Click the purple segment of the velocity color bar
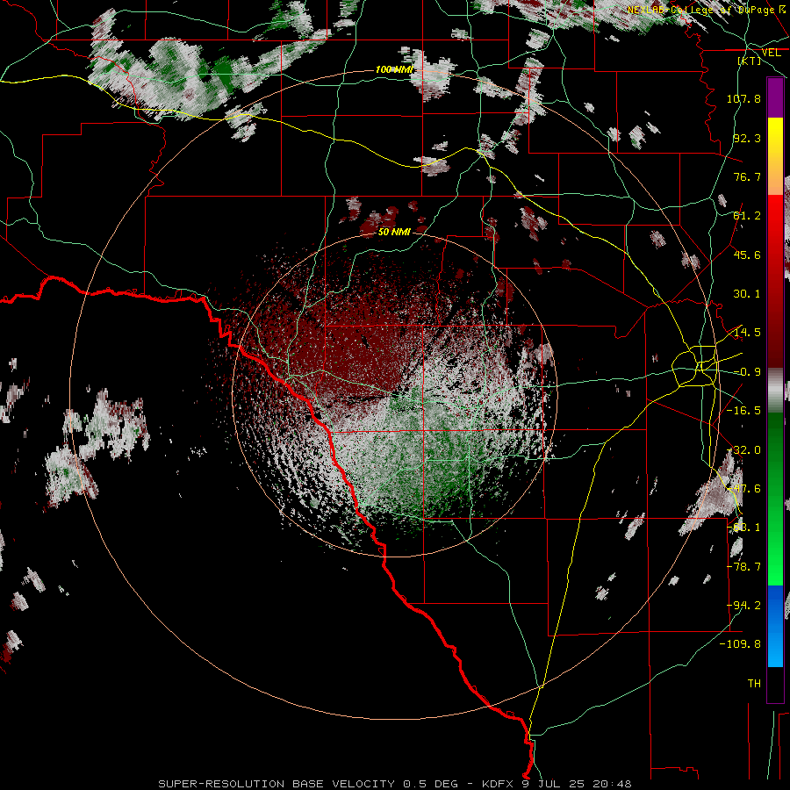 (x=775, y=97)
